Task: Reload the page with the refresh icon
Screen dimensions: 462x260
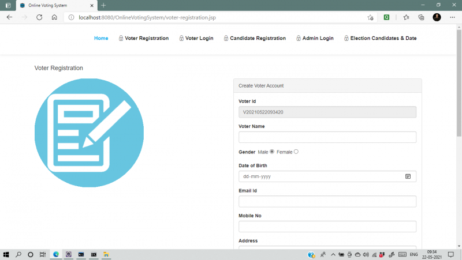Action: coord(39,17)
